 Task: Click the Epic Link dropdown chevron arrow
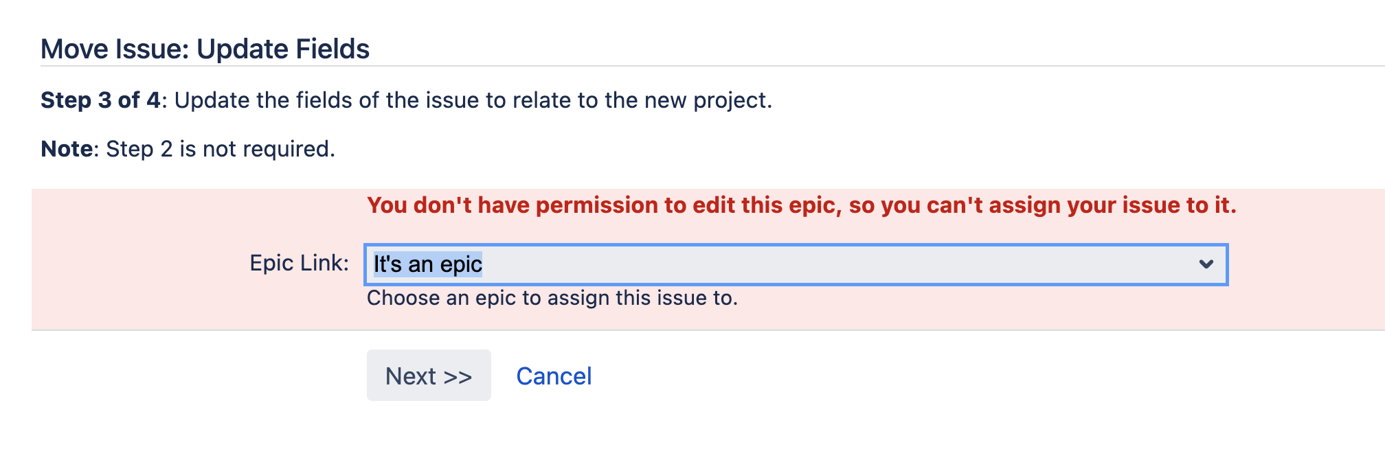click(1206, 264)
